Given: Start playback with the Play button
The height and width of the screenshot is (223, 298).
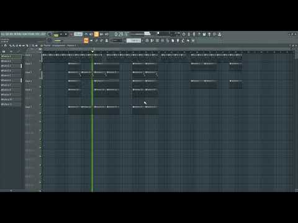Looking at the screenshot, I should 61,34.
